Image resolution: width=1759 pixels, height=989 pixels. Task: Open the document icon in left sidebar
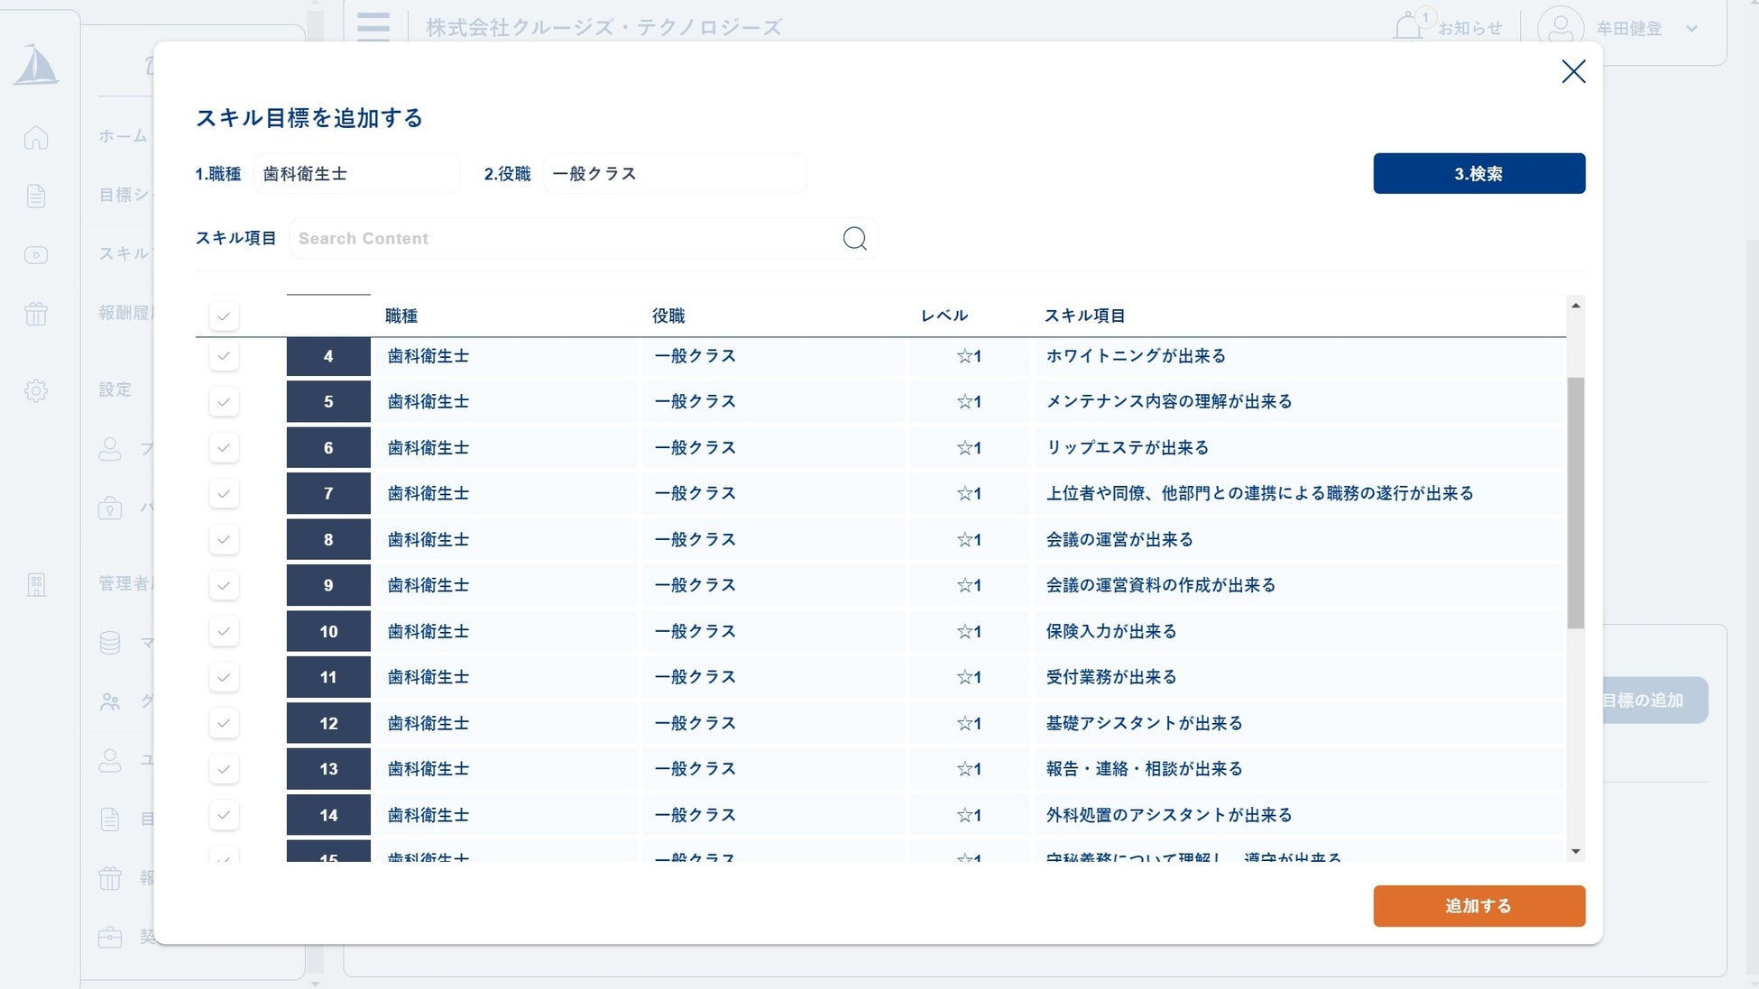tap(36, 196)
